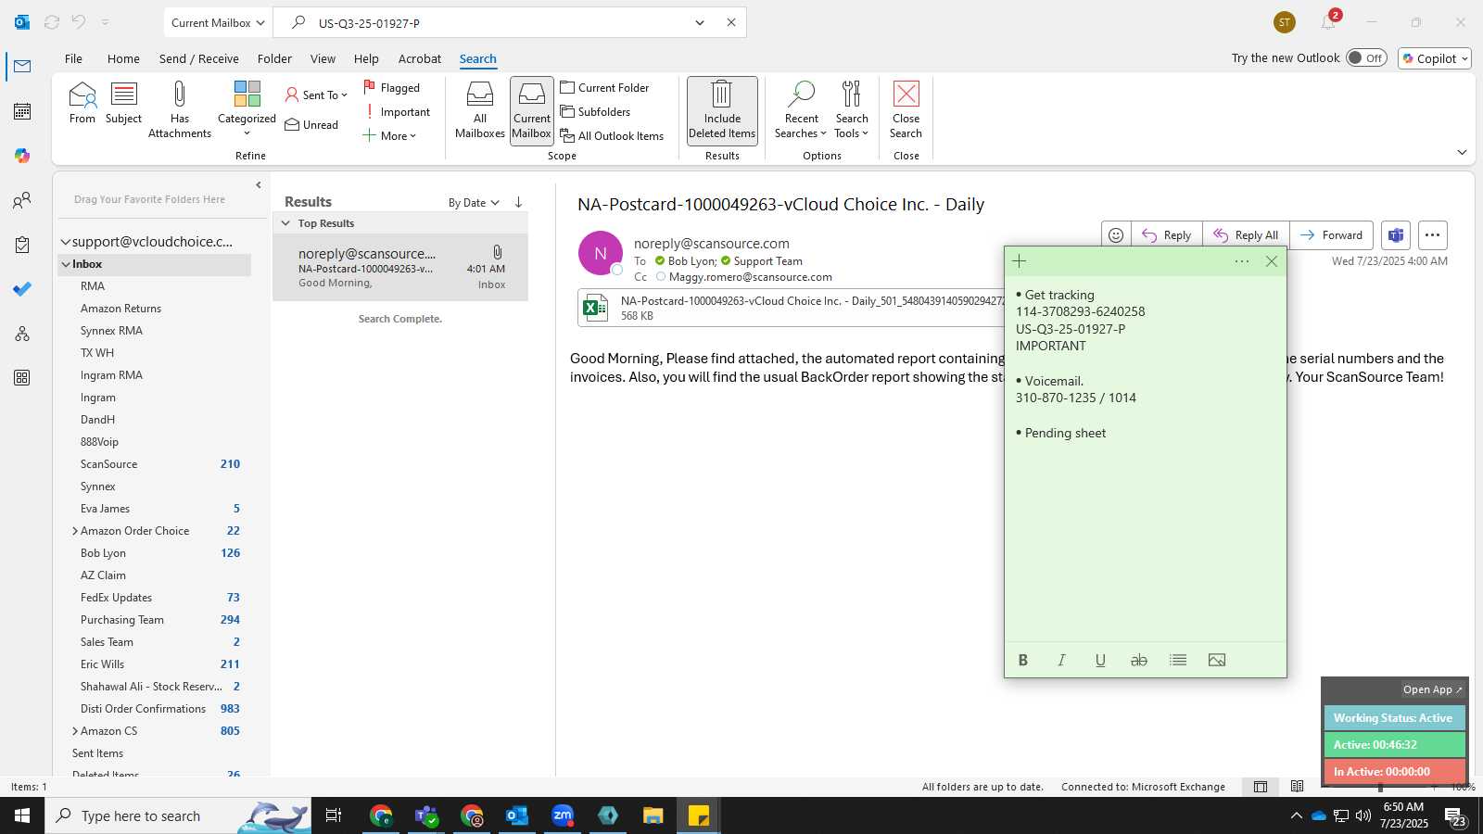The height and width of the screenshot is (834, 1483).
Task: Reverse sort order arrow in Results
Action: tap(519, 202)
